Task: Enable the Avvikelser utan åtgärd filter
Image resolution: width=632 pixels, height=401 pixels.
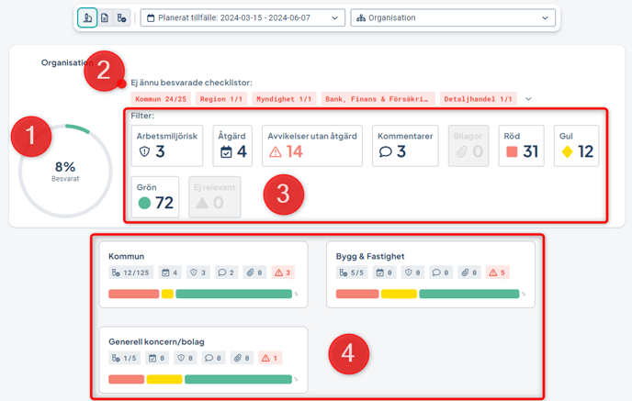Action: pyautogui.click(x=310, y=145)
